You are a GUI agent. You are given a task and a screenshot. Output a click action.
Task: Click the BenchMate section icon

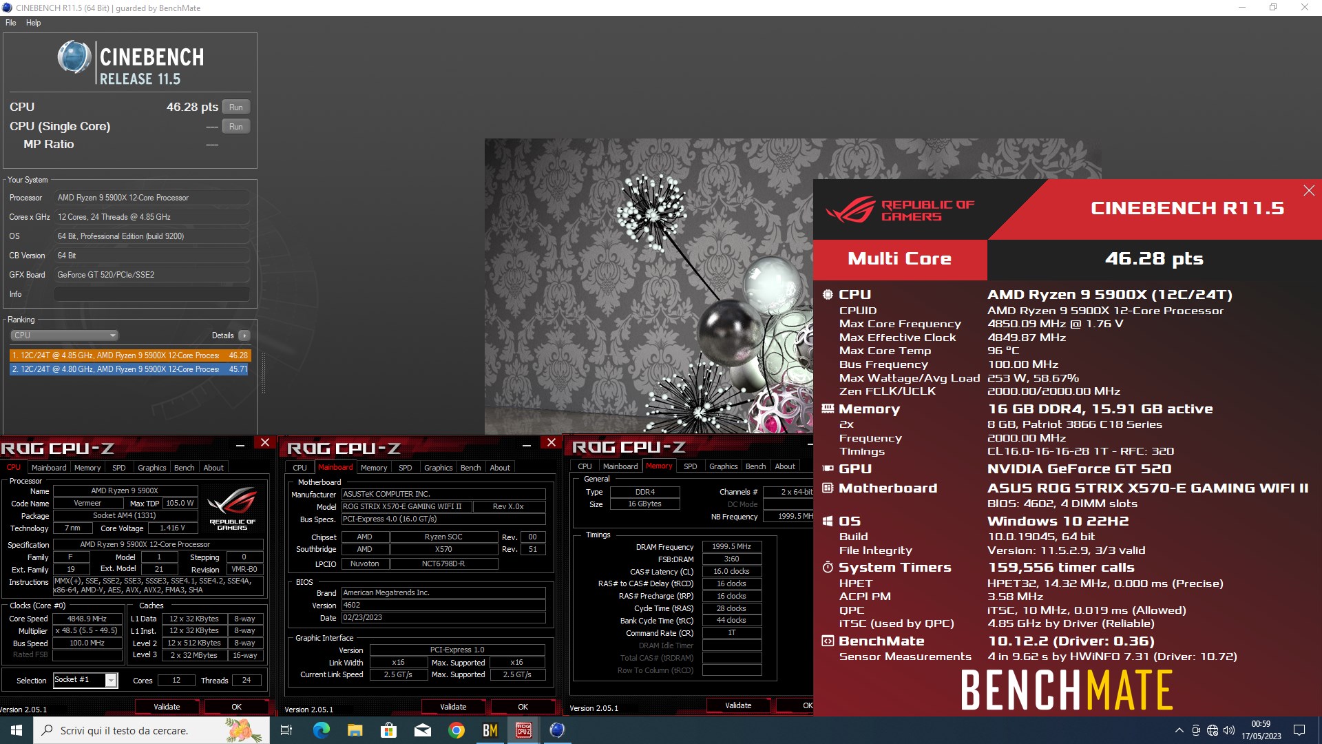click(x=828, y=641)
